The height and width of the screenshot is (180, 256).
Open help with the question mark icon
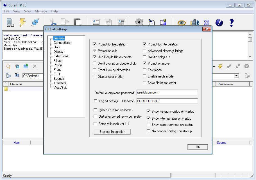(x=232, y=22)
